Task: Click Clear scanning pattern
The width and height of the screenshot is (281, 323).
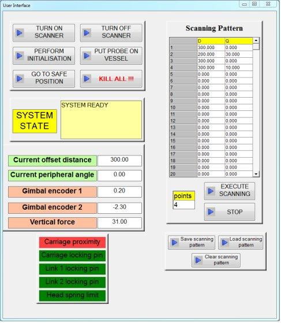Action: pos(216,261)
